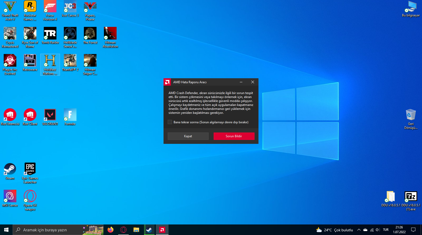Select the Hitman Absolution icon
Image resolution: width=422 pixels, height=235 pixels.
[x=110, y=38]
